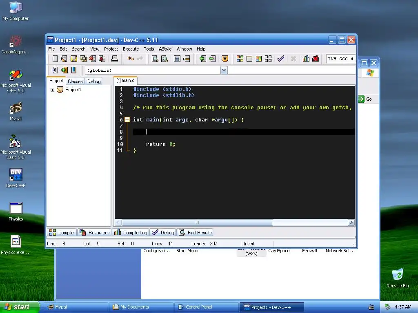
Task: Click the Go button in Control Panel window
Action: tap(365, 99)
